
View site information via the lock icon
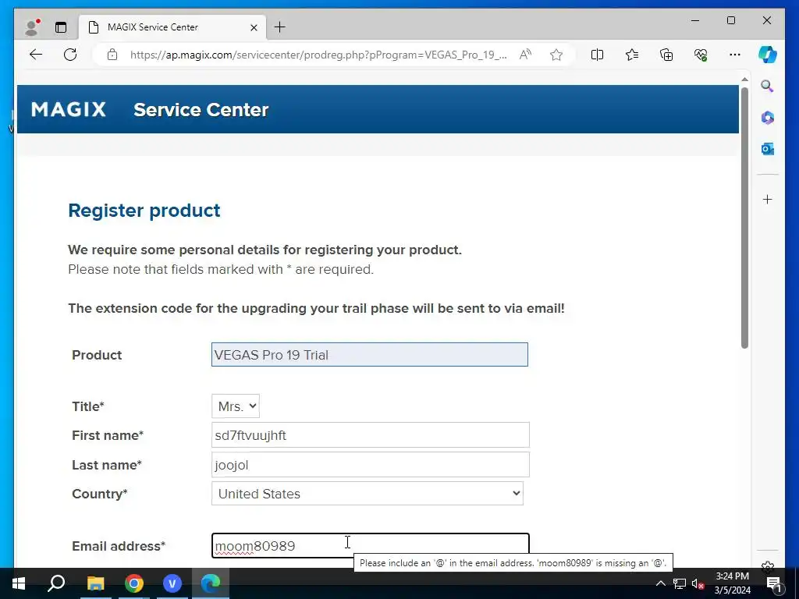pyautogui.click(x=112, y=55)
